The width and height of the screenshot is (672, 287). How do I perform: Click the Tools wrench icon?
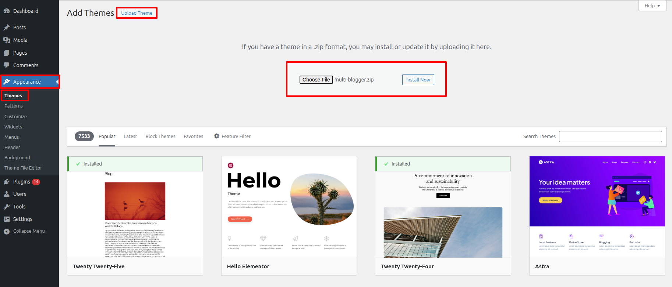[7, 207]
